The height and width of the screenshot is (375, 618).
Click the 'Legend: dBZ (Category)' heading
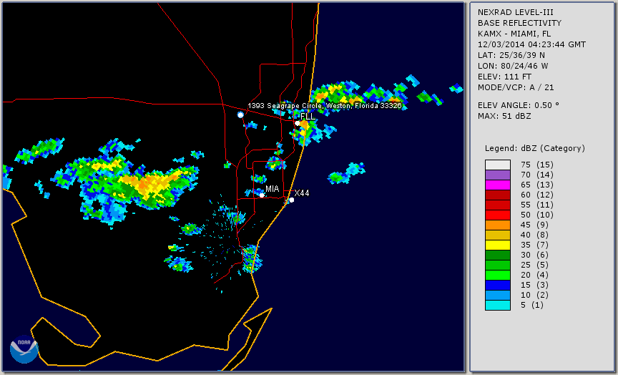click(x=535, y=148)
